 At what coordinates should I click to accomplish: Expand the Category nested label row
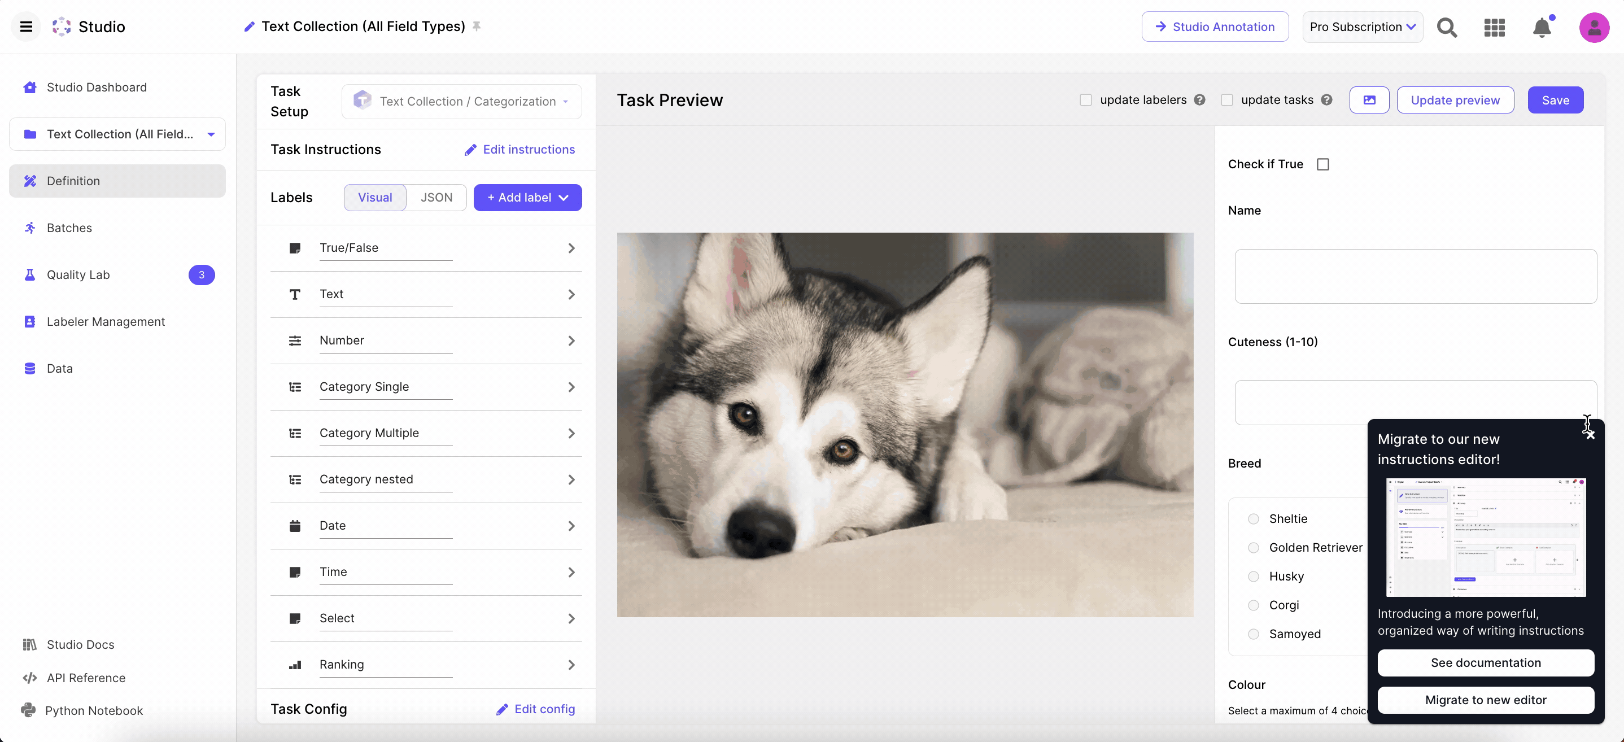click(x=570, y=480)
